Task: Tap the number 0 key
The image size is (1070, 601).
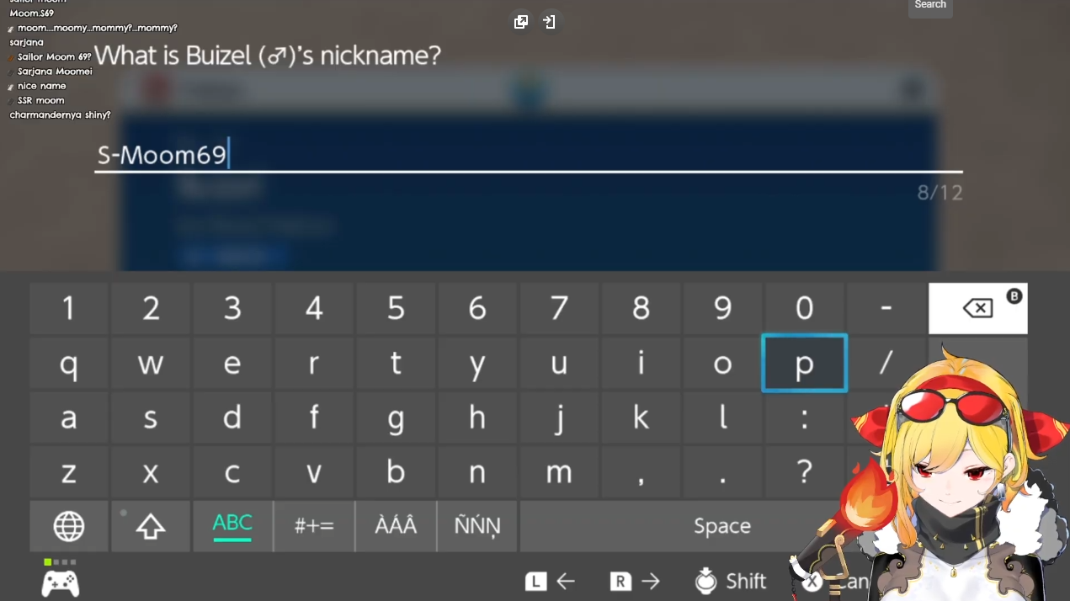Action: point(804,308)
